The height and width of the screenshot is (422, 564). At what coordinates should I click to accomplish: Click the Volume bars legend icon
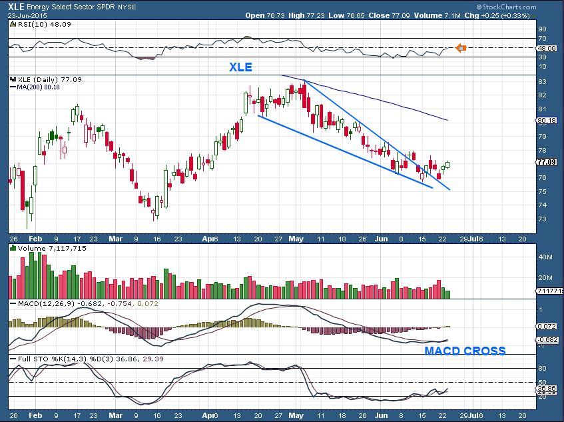13,248
